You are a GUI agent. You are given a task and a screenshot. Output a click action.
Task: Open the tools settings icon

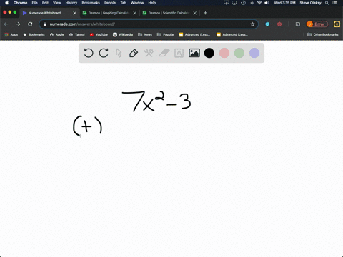[149, 53]
